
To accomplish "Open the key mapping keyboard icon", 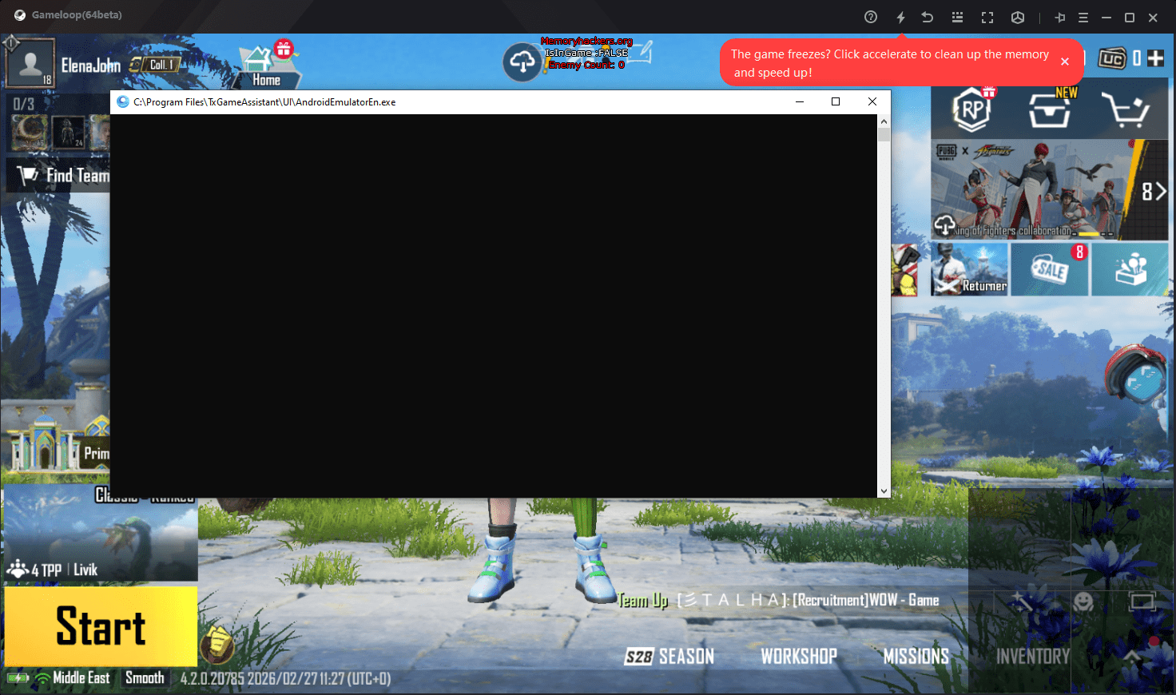I will [957, 17].
